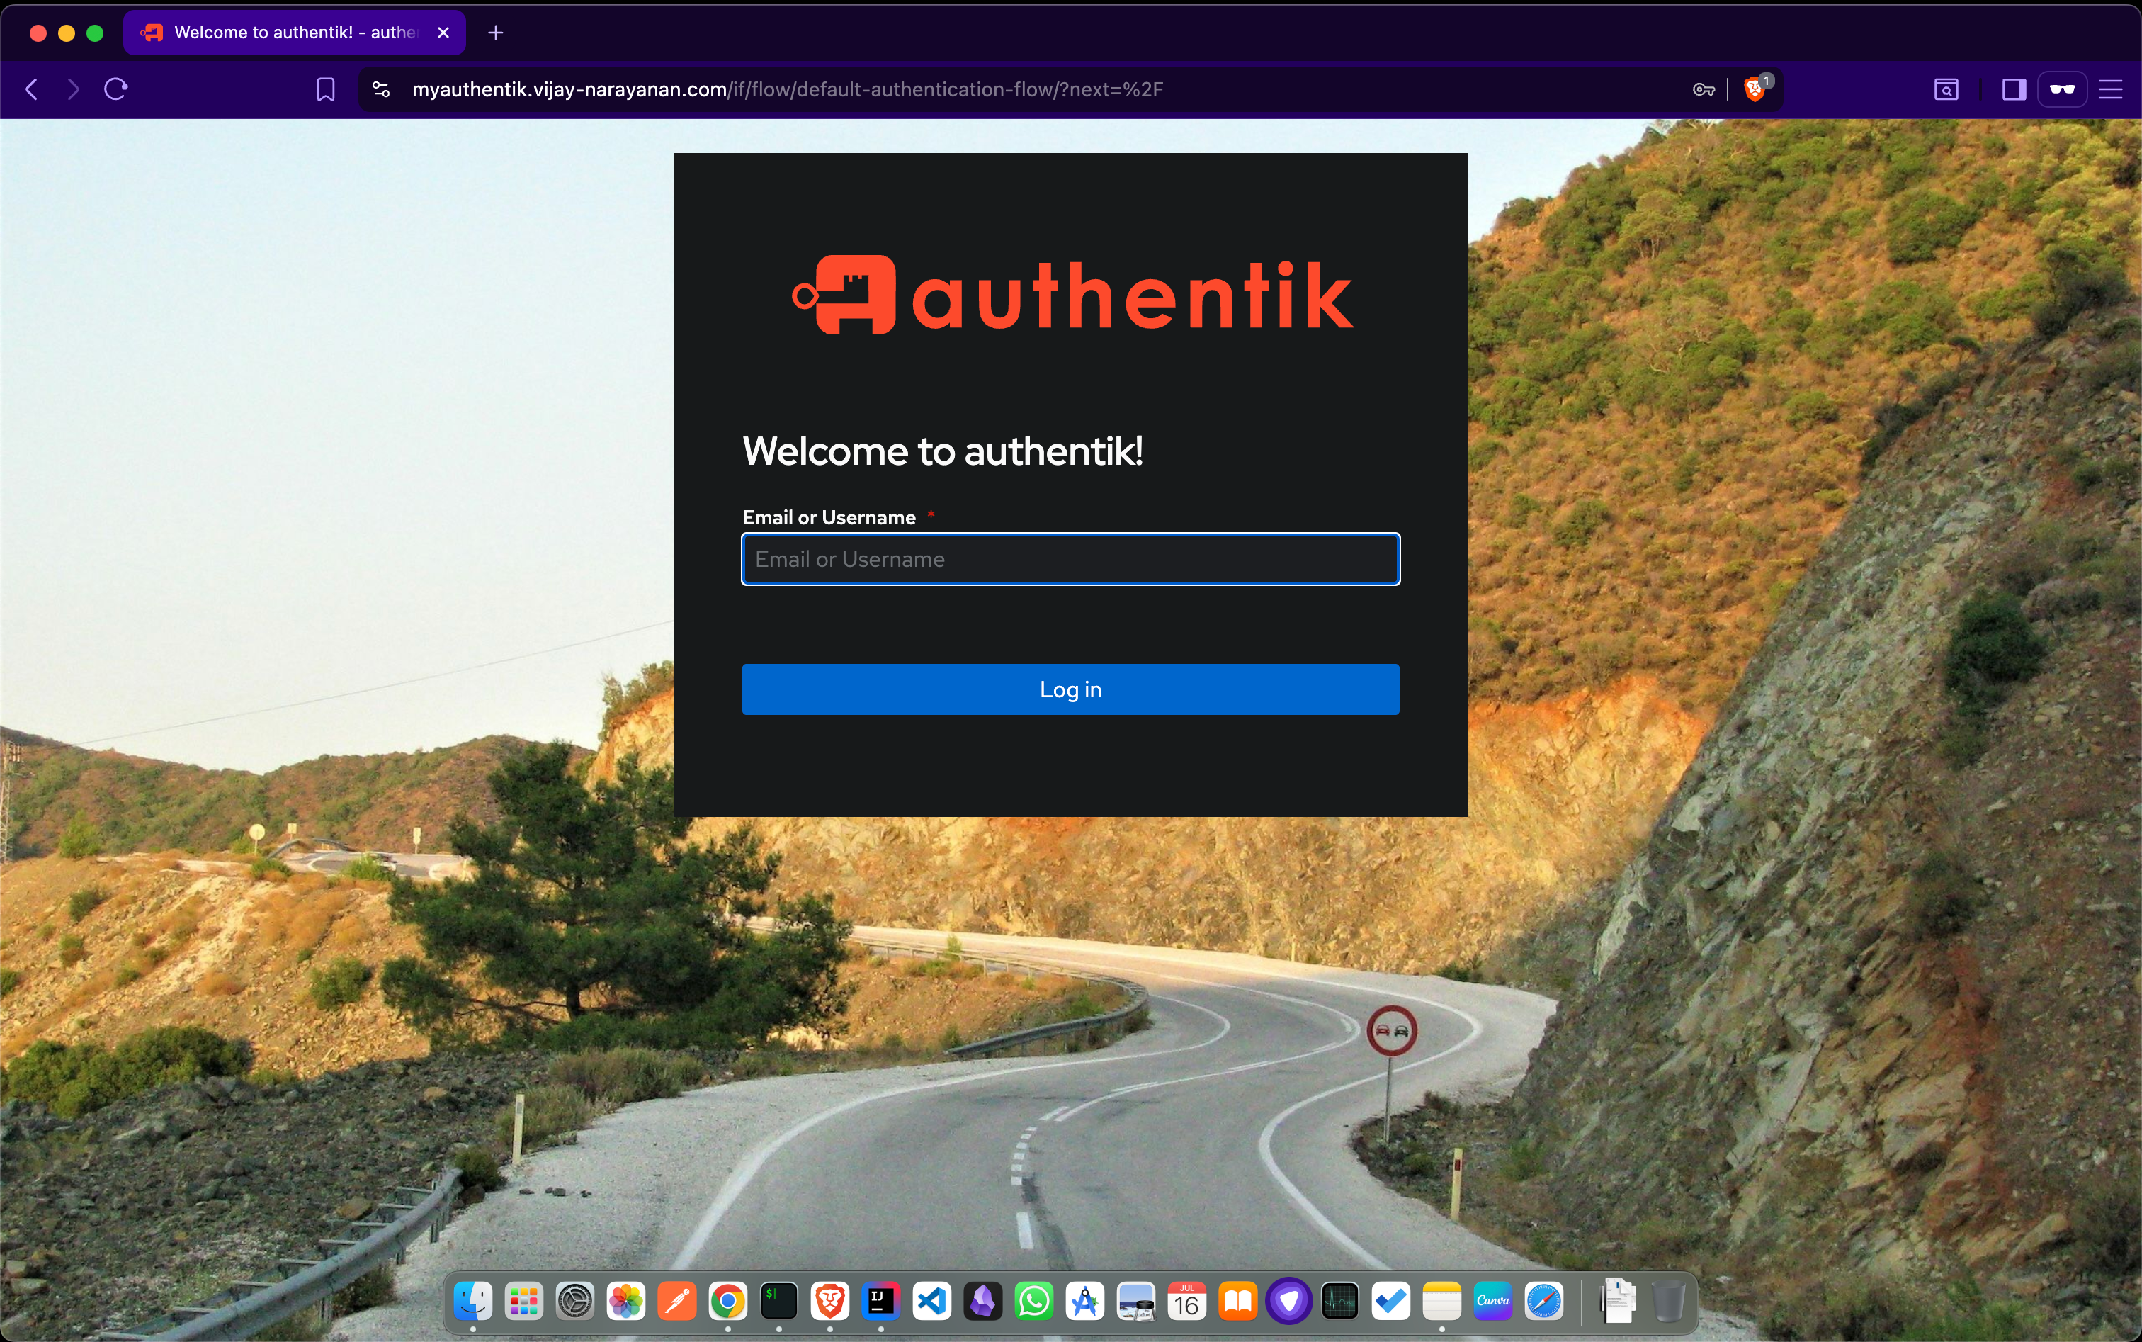2142x1342 pixels.
Task: Open WhatsApp from the dock
Action: point(1033,1301)
